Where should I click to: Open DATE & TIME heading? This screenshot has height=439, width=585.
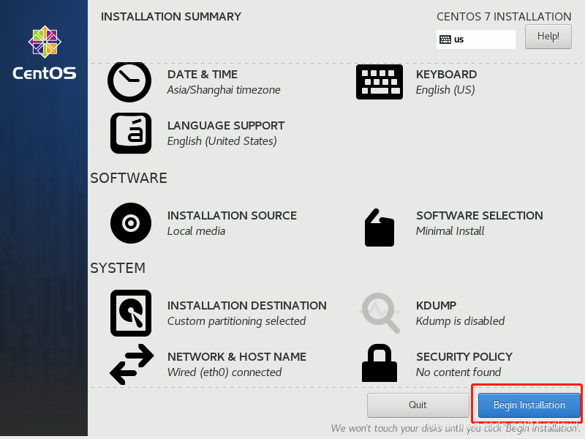(203, 75)
